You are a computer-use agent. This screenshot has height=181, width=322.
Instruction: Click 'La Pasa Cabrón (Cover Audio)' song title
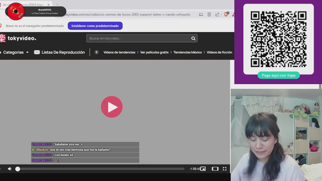(x=45, y=13)
